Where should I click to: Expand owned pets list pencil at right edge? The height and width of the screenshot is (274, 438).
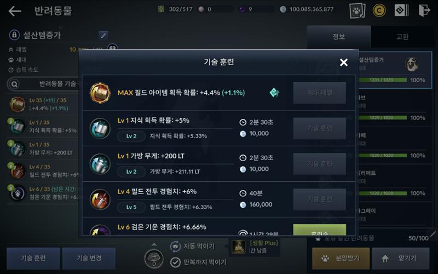433,233
